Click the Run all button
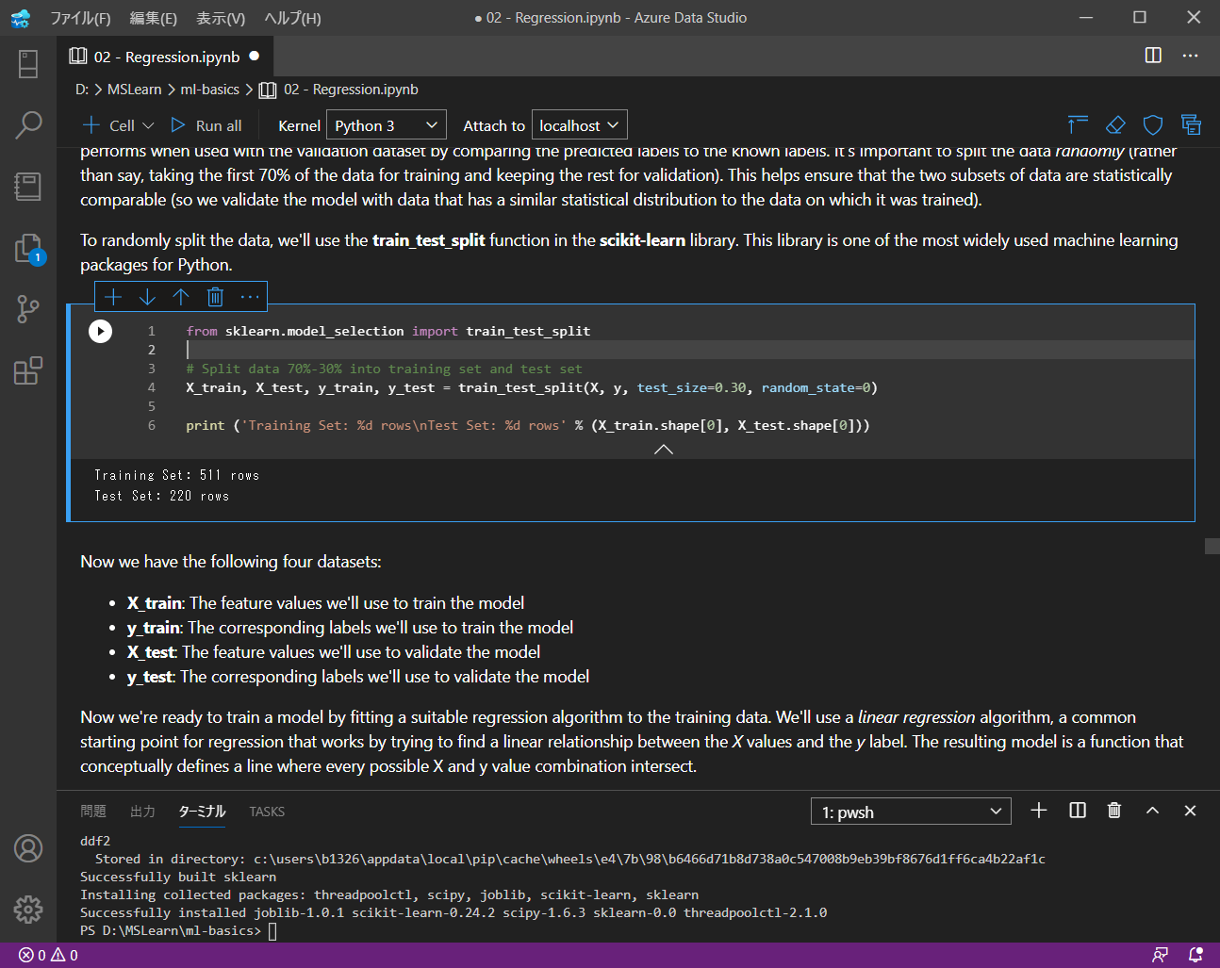The image size is (1220, 968). tap(206, 125)
